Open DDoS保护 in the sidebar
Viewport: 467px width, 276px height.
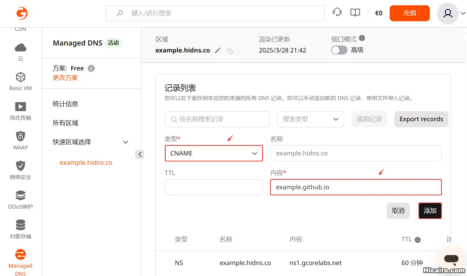click(21, 200)
